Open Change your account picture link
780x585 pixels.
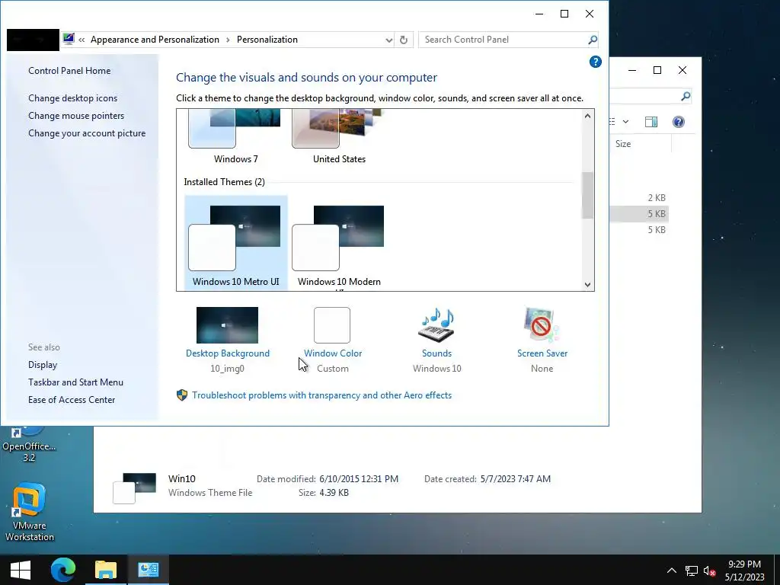87,133
